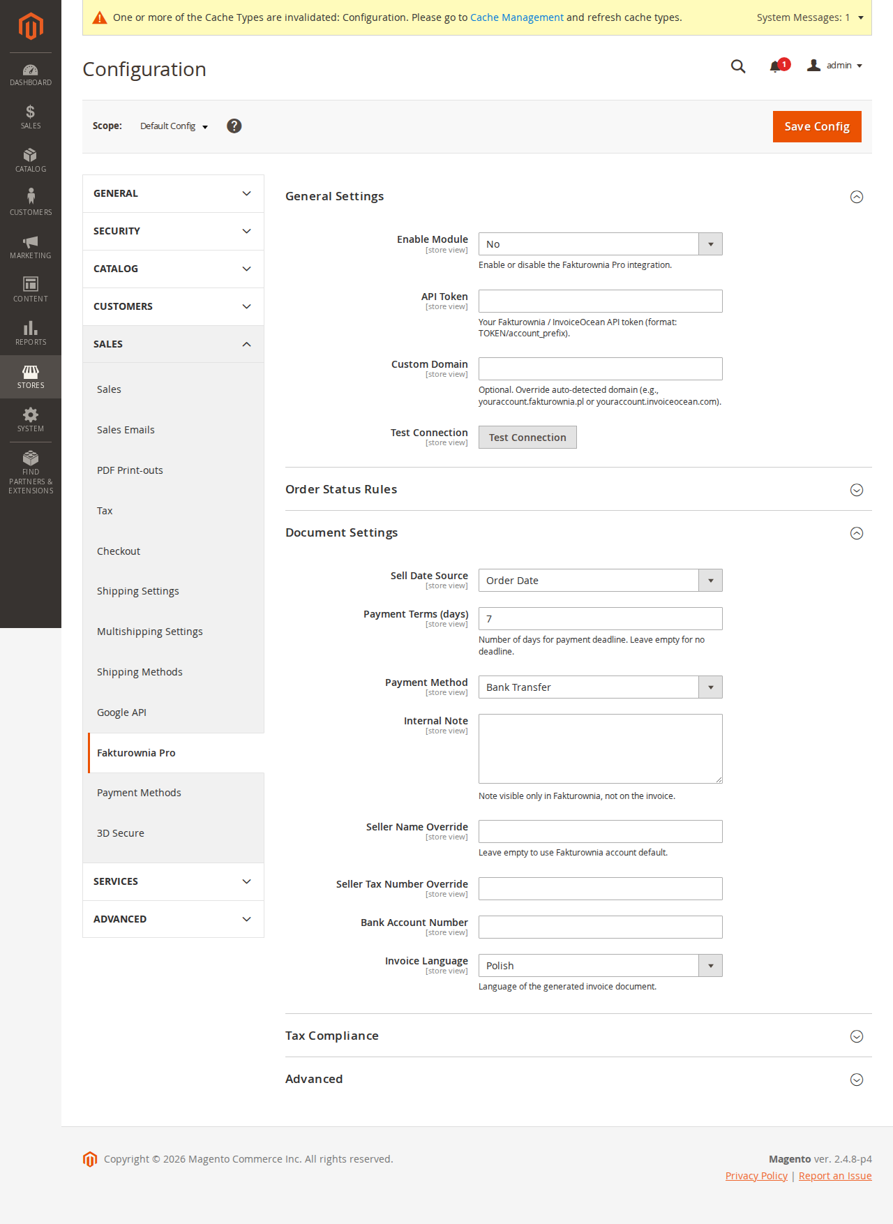Expand the Order Status Rules section

pyautogui.click(x=857, y=490)
